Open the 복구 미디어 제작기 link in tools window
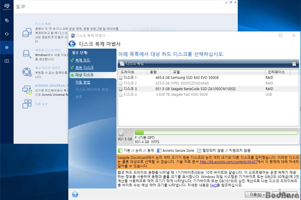301x200 pixels. pos(48,68)
